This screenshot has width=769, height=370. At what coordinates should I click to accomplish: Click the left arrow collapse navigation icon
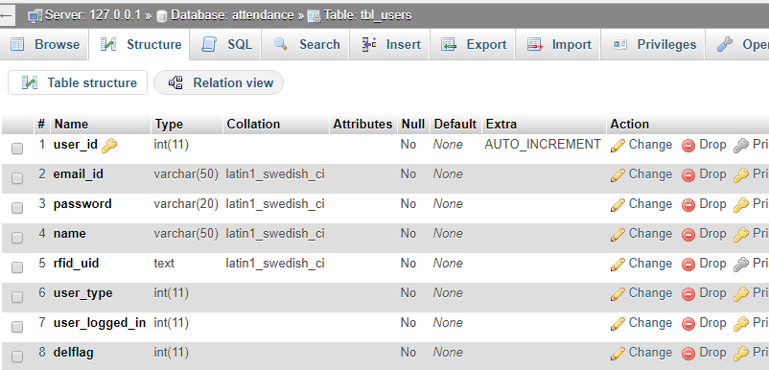(x=6, y=15)
